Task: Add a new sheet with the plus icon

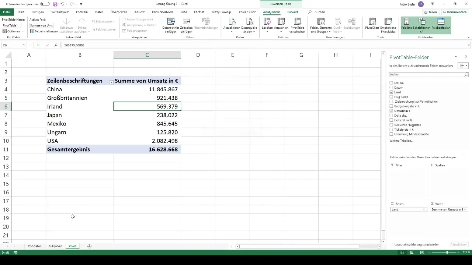Action: (x=89, y=246)
